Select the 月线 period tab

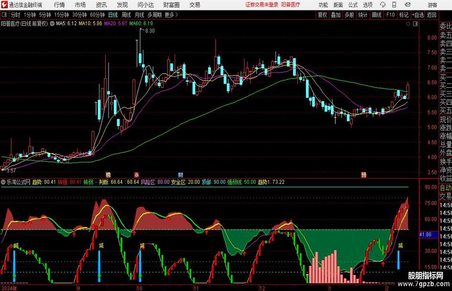(x=140, y=15)
